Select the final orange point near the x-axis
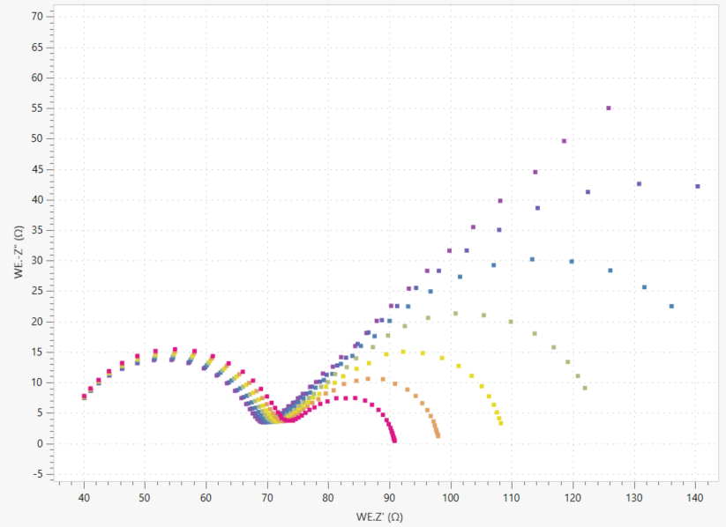Screen dimensions: 726x527 point(438,435)
